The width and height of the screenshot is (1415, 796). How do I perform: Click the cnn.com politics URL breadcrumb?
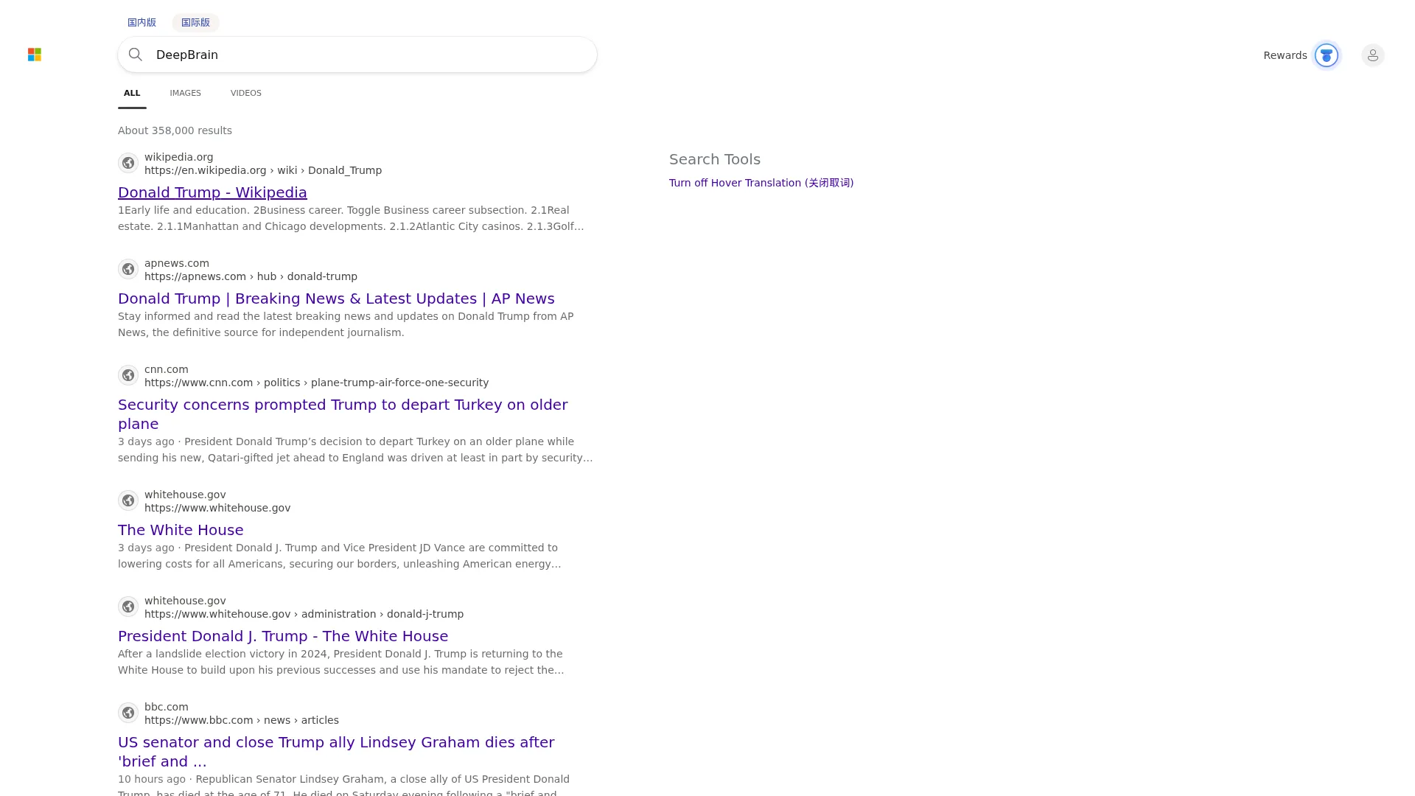coord(316,383)
